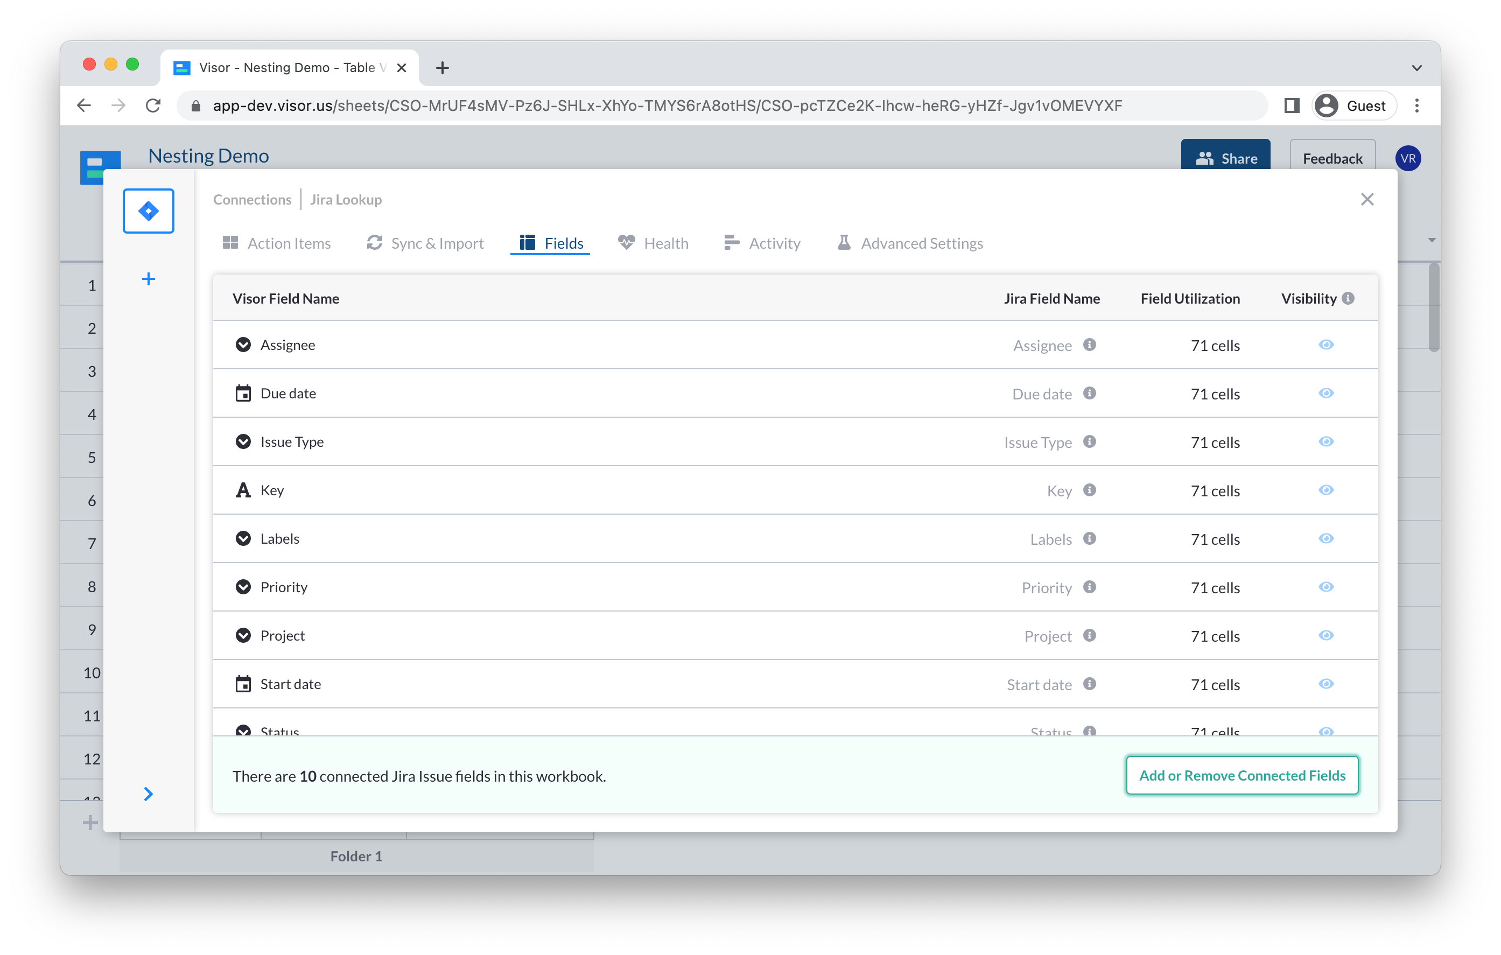The width and height of the screenshot is (1501, 955).
Task: Open the Chrome three-dot menu
Action: point(1417,106)
